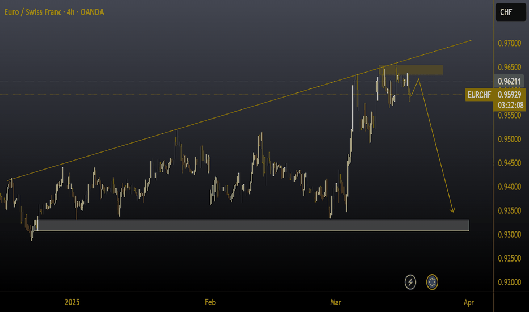Click the 0.95000 price axis label

[510, 139]
